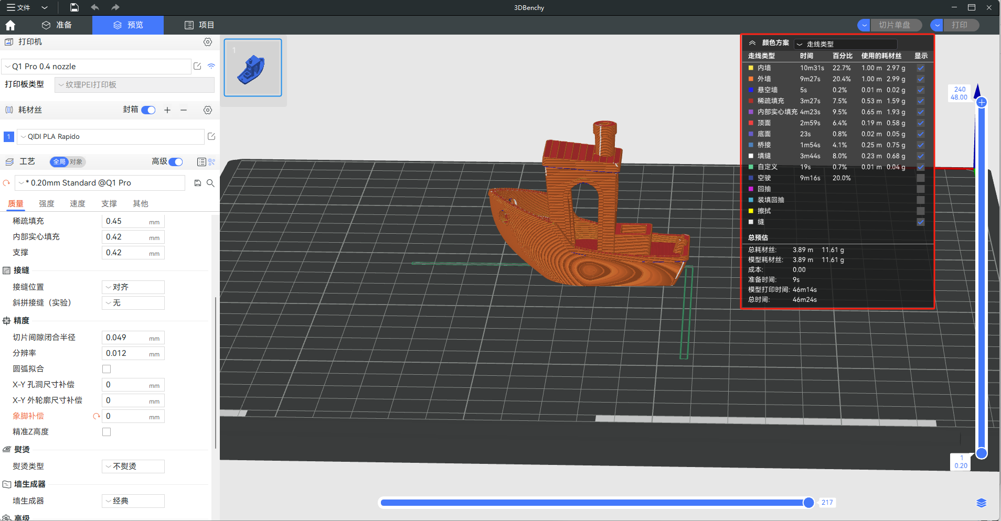Click the printer Wi-Fi connection icon

[x=211, y=67]
